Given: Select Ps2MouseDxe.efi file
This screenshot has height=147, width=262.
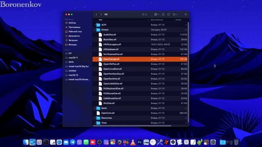Looking at the screenshot, I should click(140, 94).
